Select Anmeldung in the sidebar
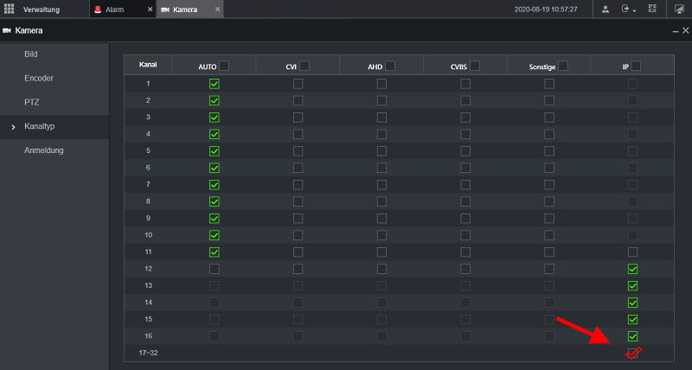Screen dimensions: 692x370 coord(43,150)
